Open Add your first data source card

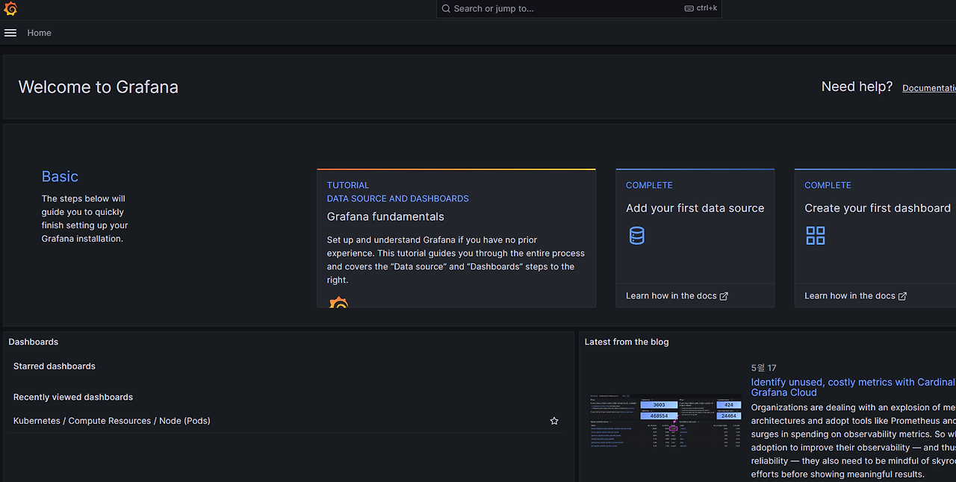(x=695, y=238)
